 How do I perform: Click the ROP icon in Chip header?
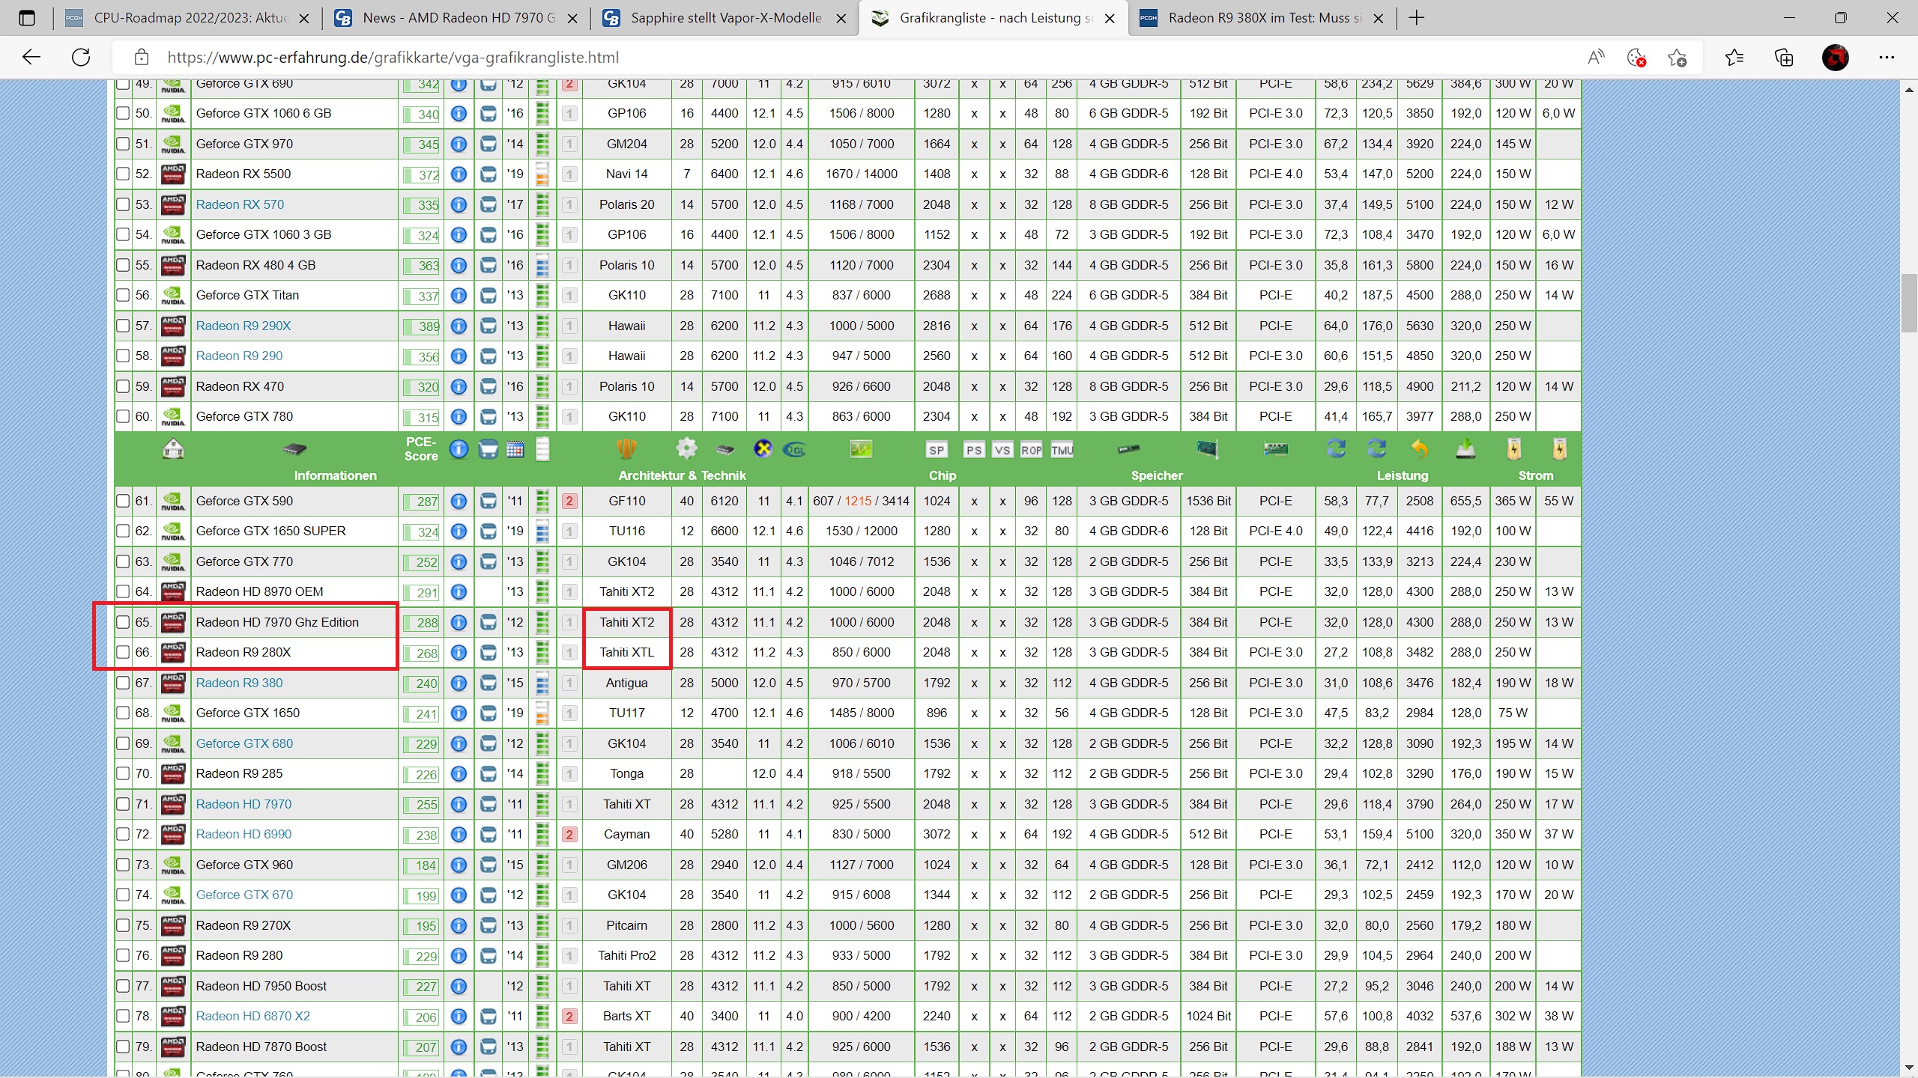(x=1031, y=450)
